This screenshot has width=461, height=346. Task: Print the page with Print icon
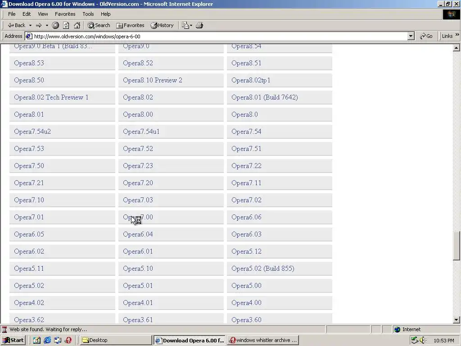(x=199, y=25)
